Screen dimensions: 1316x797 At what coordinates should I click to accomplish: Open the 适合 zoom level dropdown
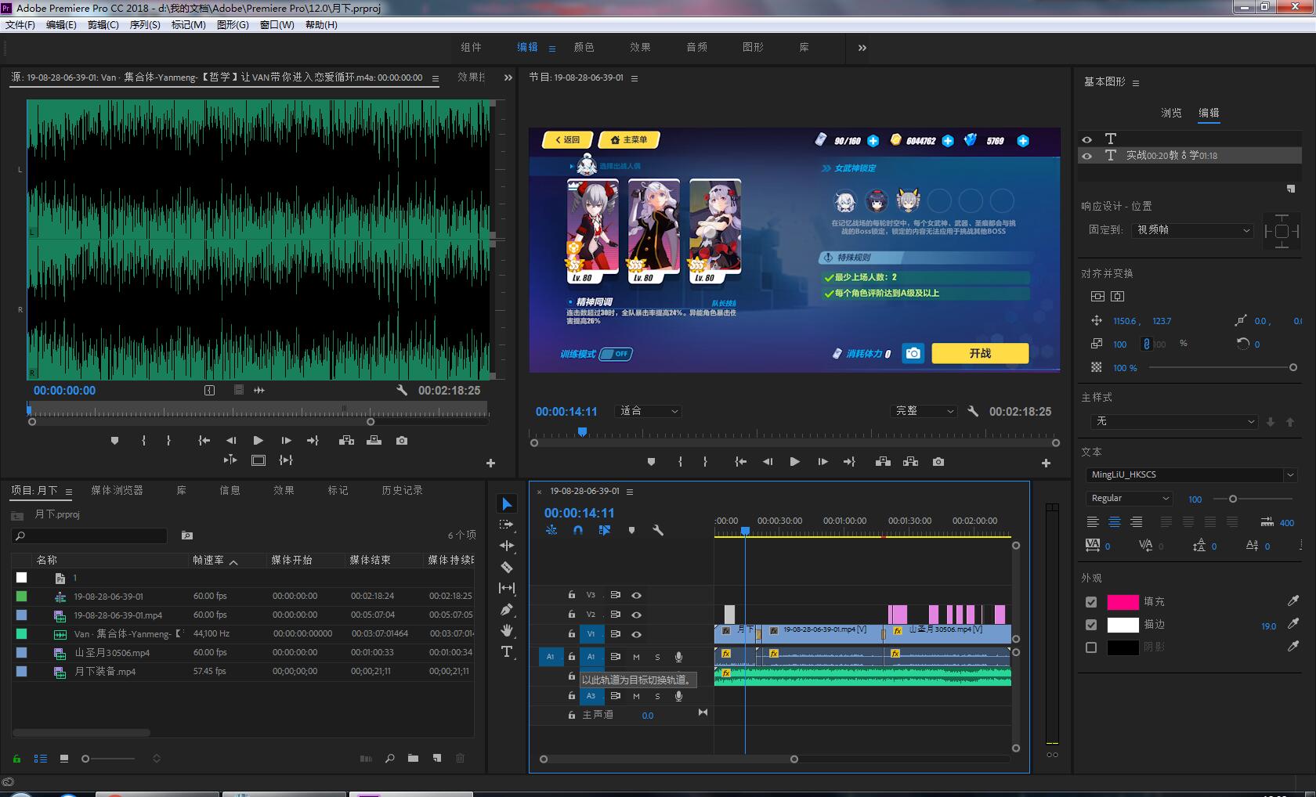(649, 411)
